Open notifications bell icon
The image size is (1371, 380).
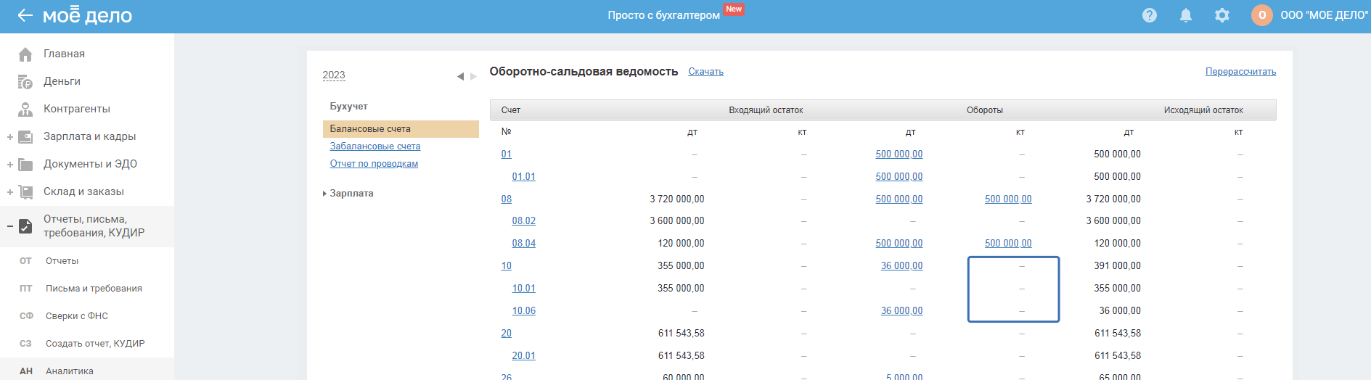tap(1186, 15)
